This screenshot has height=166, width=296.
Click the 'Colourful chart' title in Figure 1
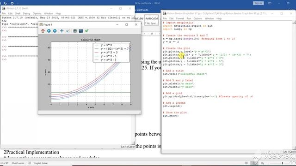[x=91, y=40]
